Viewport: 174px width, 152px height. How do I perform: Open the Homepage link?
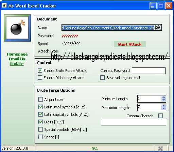pyautogui.click(x=17, y=54)
